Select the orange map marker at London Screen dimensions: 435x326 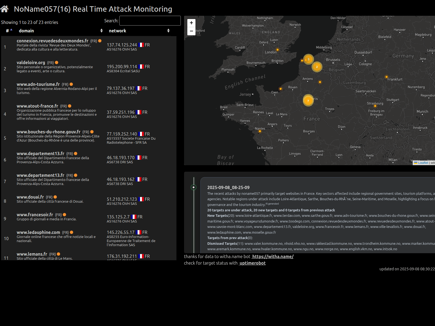(x=278, y=50)
